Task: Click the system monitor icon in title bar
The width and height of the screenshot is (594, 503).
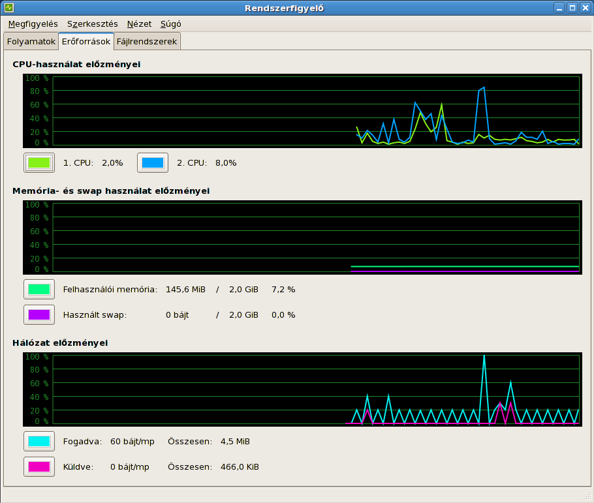Action: point(9,8)
